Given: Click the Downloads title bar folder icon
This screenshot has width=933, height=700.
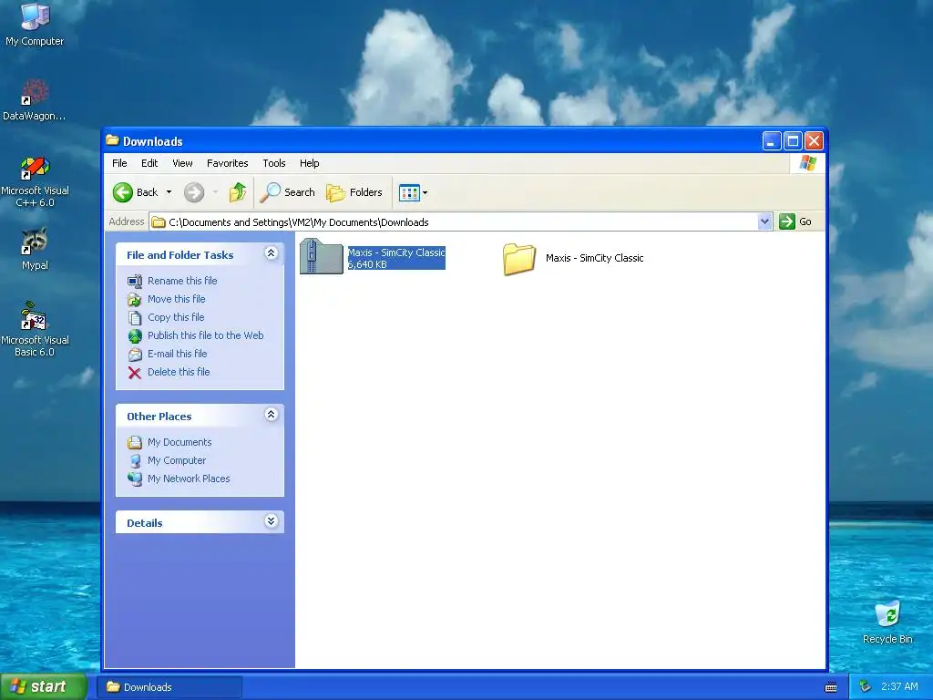Looking at the screenshot, I should [112, 140].
